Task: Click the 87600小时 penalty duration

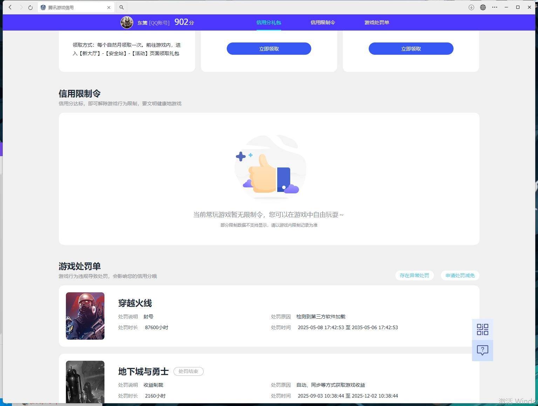Action: point(157,327)
